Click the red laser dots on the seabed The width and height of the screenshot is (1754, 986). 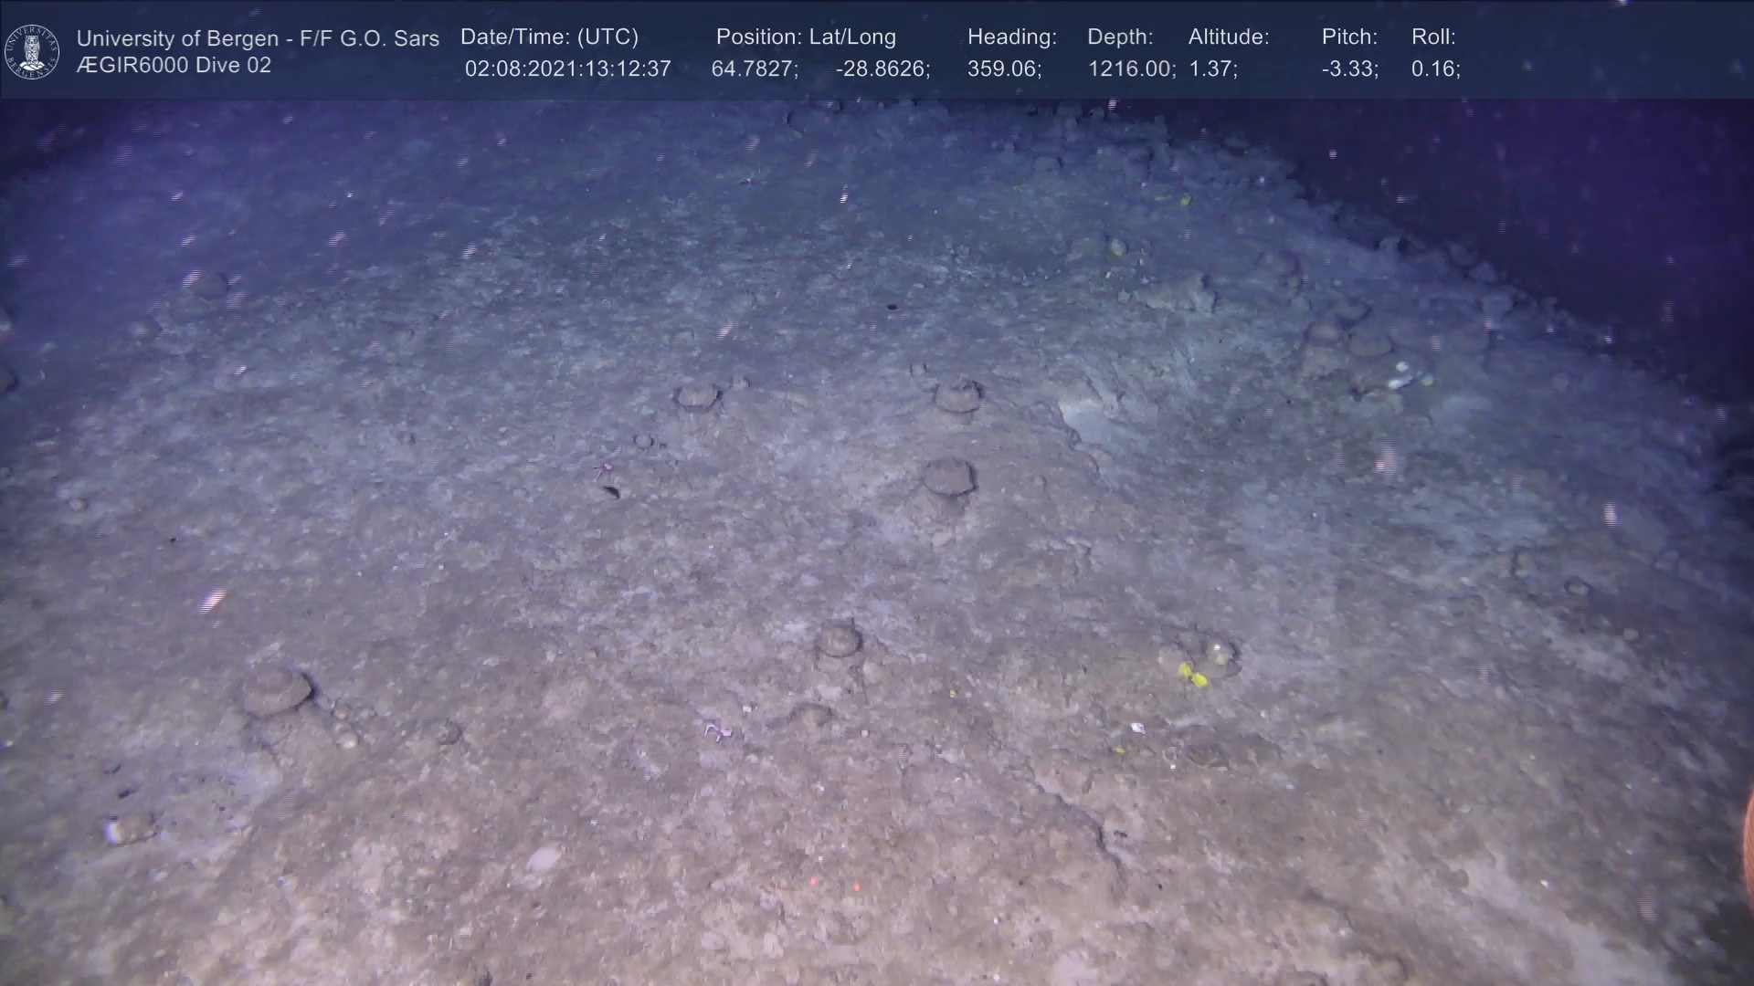(835, 884)
